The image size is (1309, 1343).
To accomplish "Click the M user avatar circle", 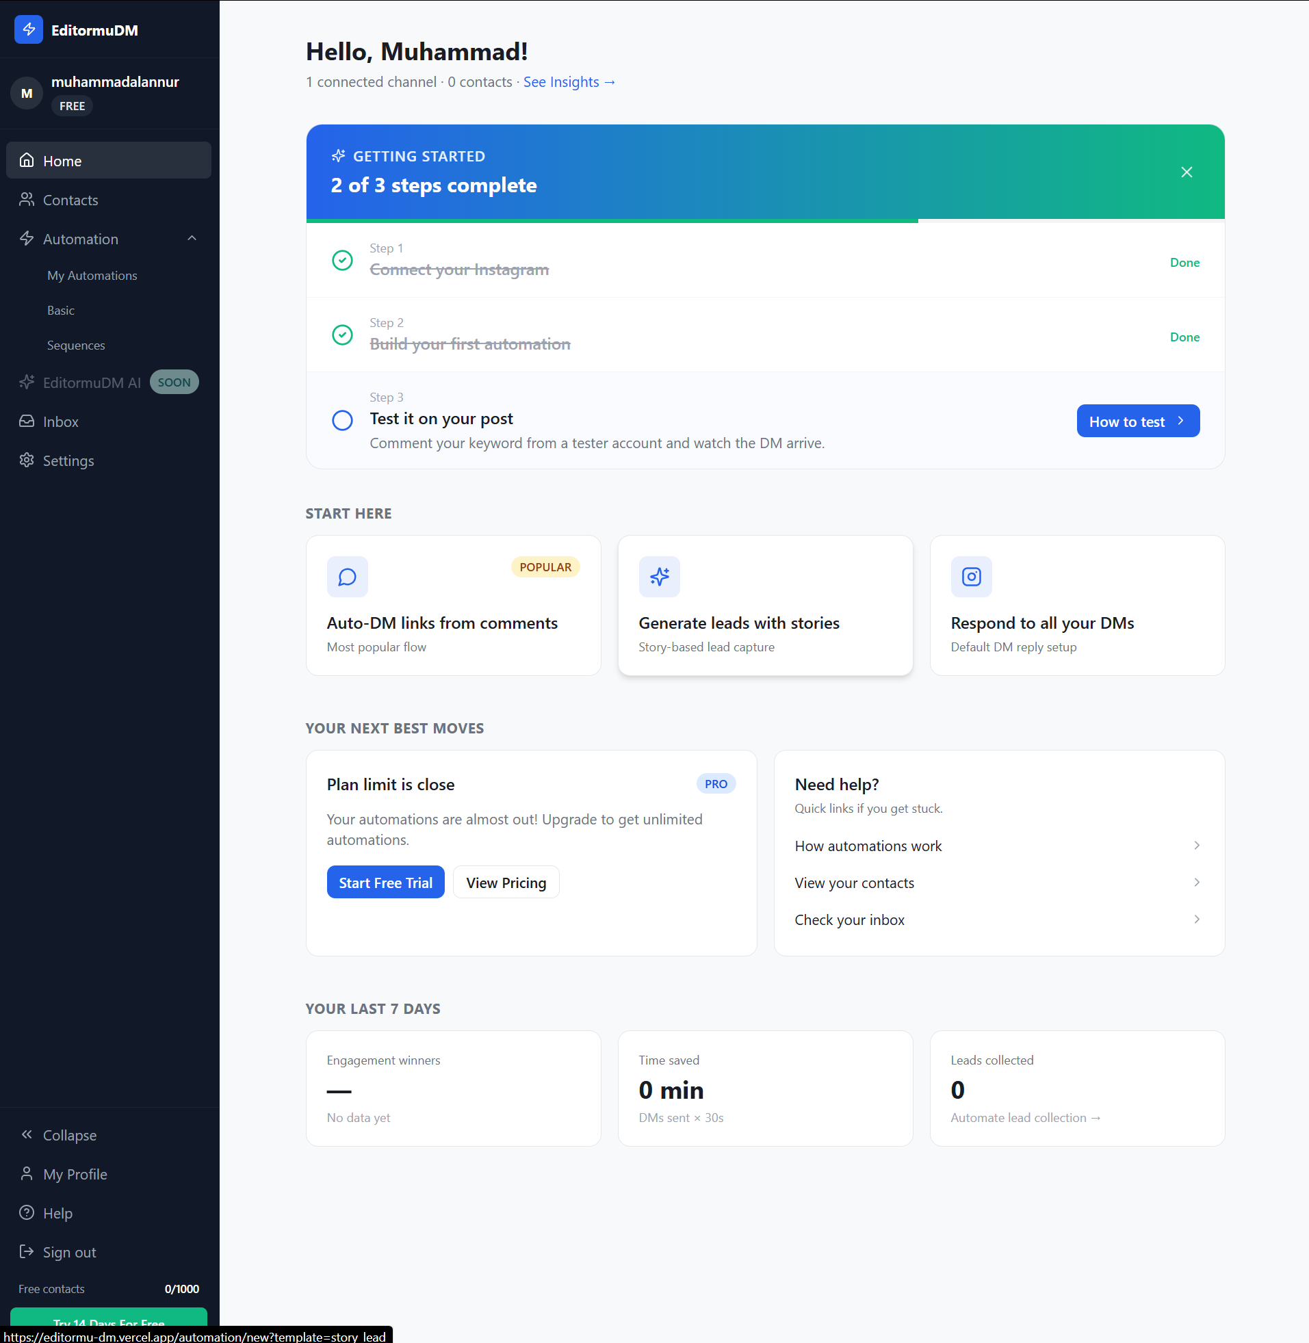I will 27,94.
